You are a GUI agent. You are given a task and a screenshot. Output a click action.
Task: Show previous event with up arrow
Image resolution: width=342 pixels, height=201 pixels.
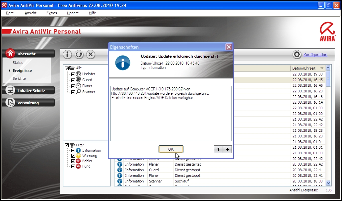pyautogui.click(x=218, y=149)
